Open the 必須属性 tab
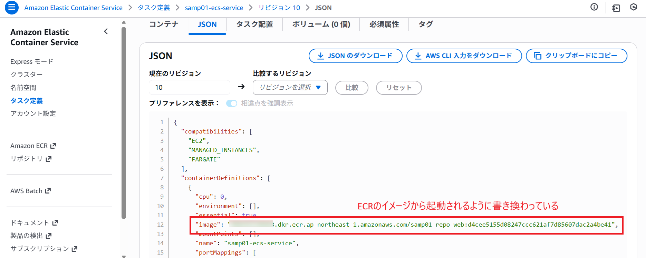This screenshot has width=646, height=258. click(x=384, y=24)
